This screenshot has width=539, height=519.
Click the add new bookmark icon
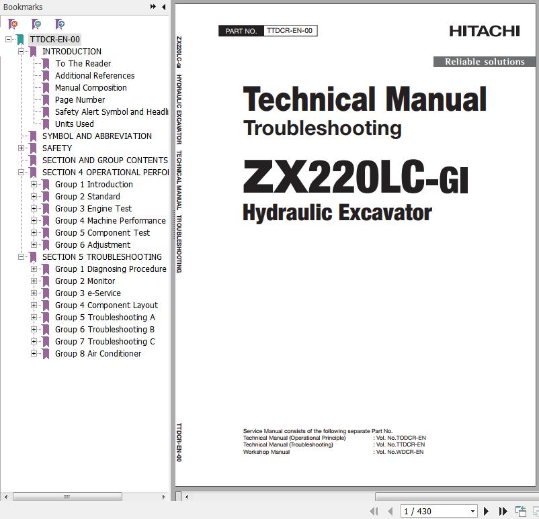tap(36, 24)
